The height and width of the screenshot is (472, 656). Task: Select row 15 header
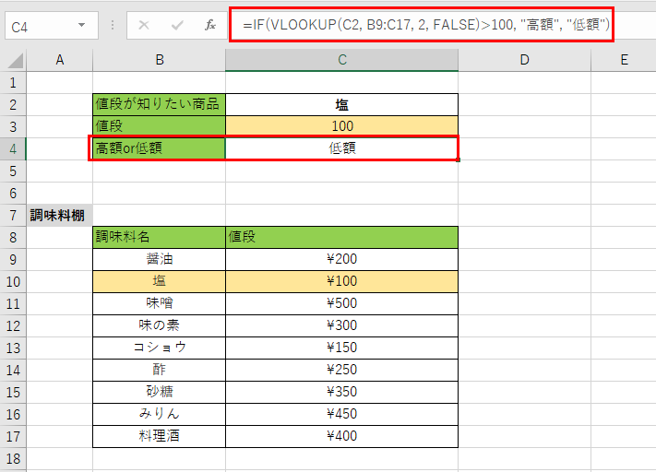pyautogui.click(x=13, y=393)
